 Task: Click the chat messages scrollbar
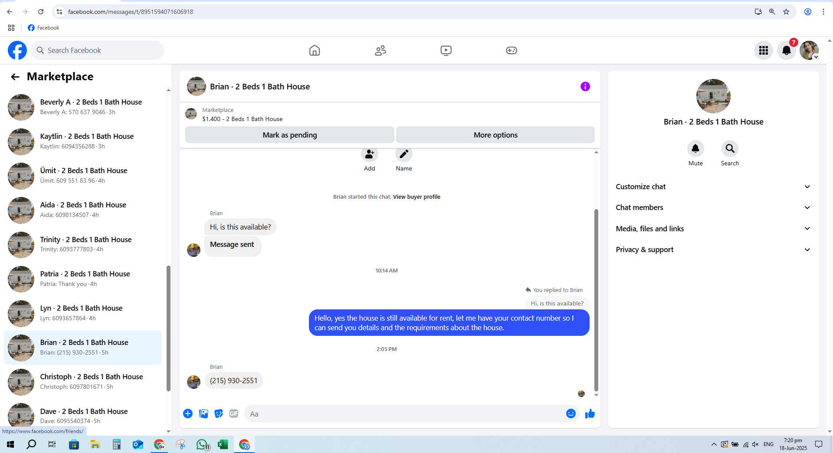click(596, 299)
